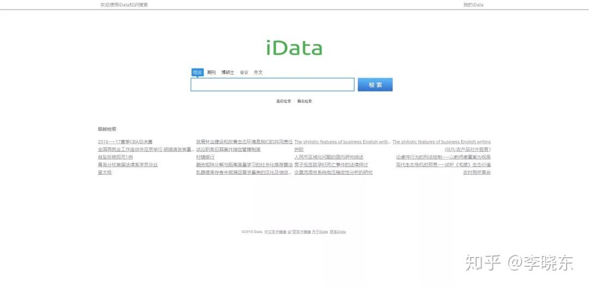Open recent search 论虐待行为的刑法控制
589x287 pixels.
(443, 157)
